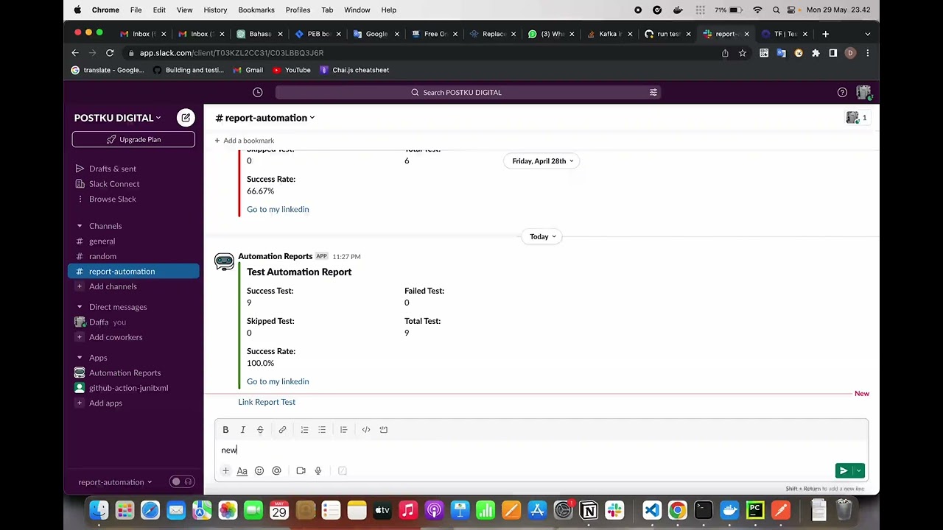
Task: View channel members avatar count
Action: (x=857, y=118)
